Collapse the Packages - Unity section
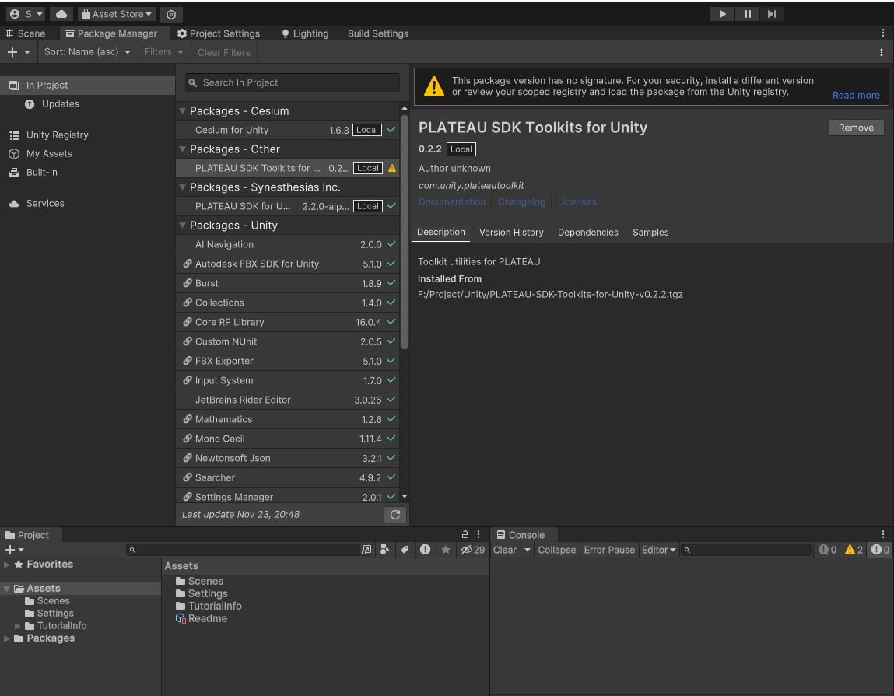 [184, 225]
